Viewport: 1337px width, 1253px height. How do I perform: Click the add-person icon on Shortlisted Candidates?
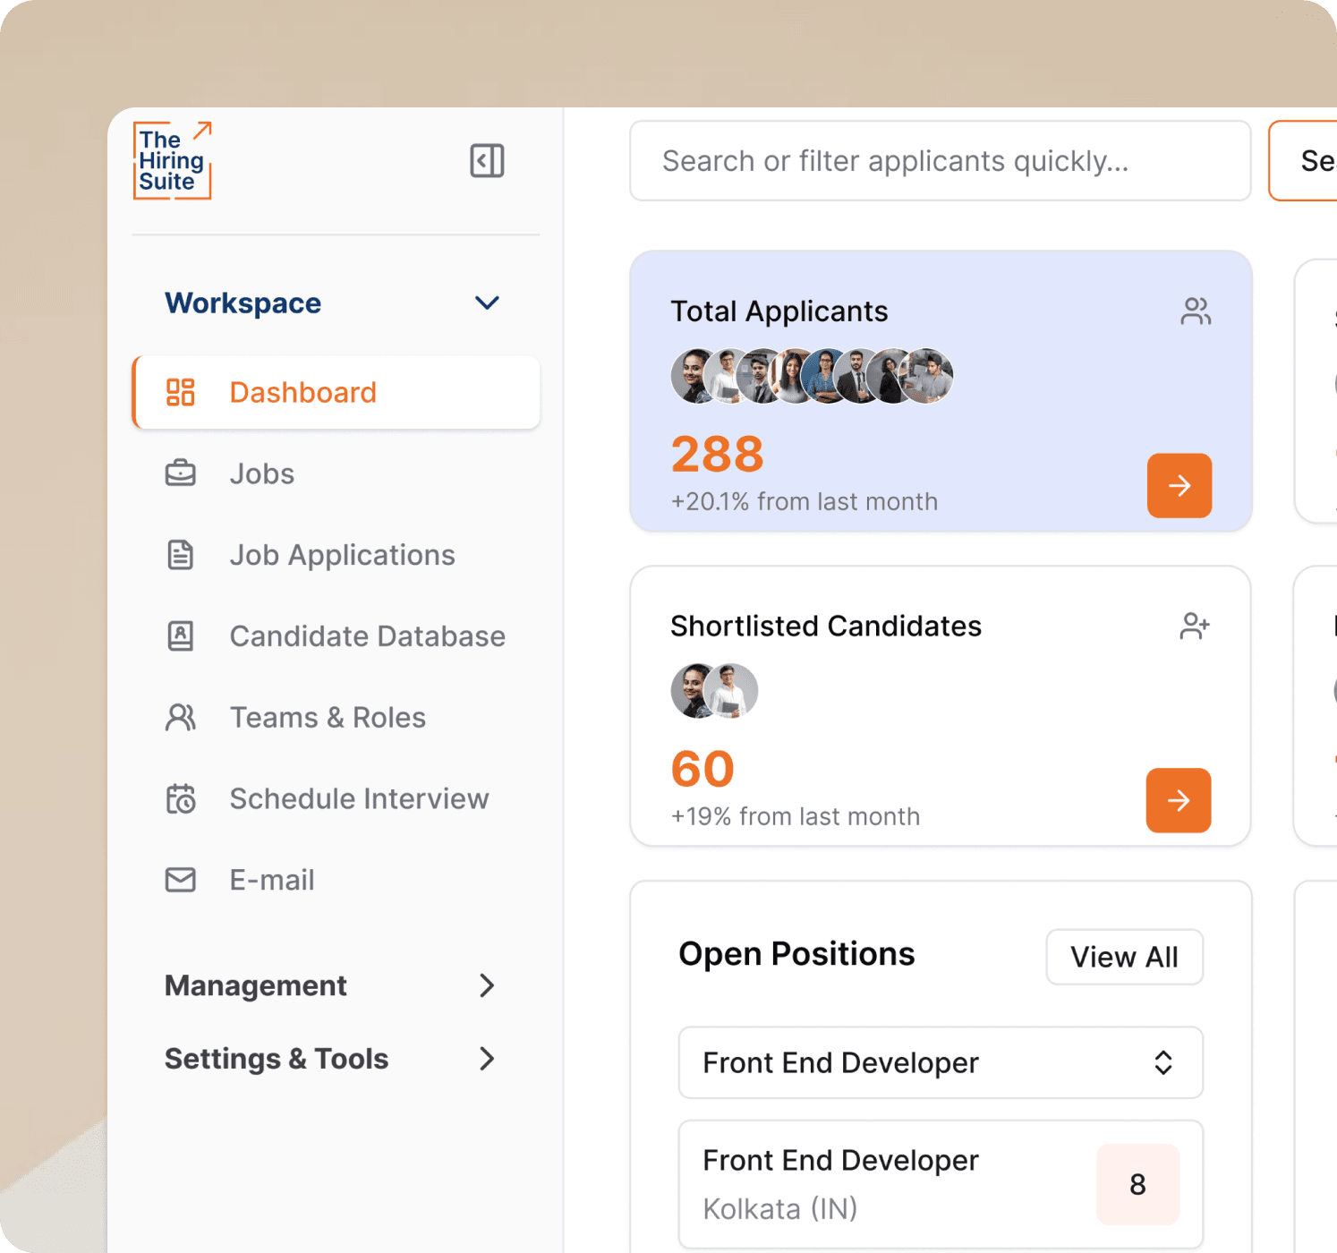click(1196, 626)
